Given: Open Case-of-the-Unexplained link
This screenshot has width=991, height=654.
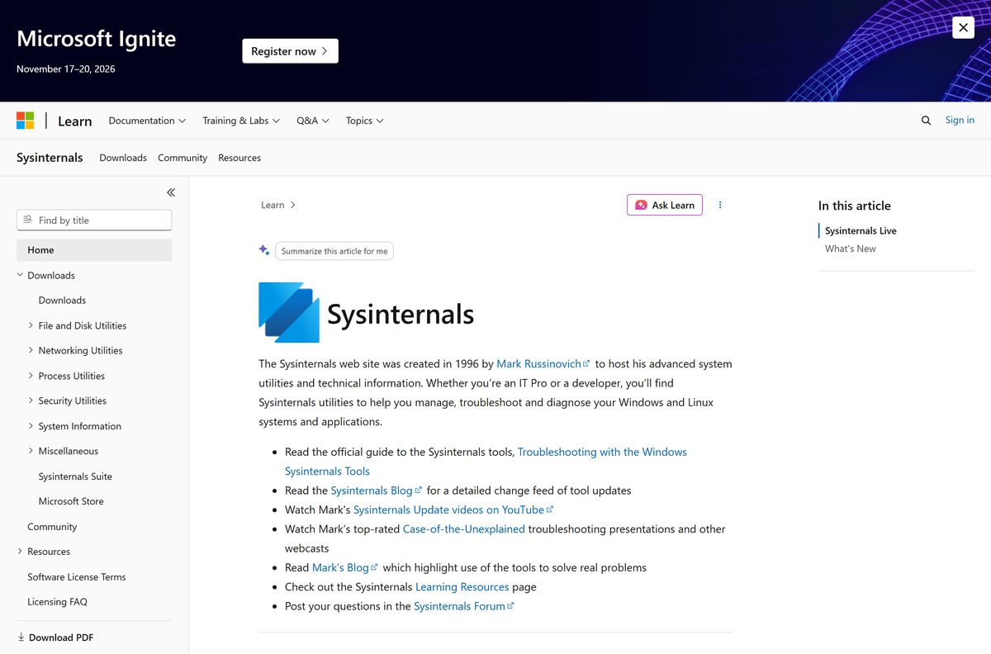Looking at the screenshot, I should point(464,529).
